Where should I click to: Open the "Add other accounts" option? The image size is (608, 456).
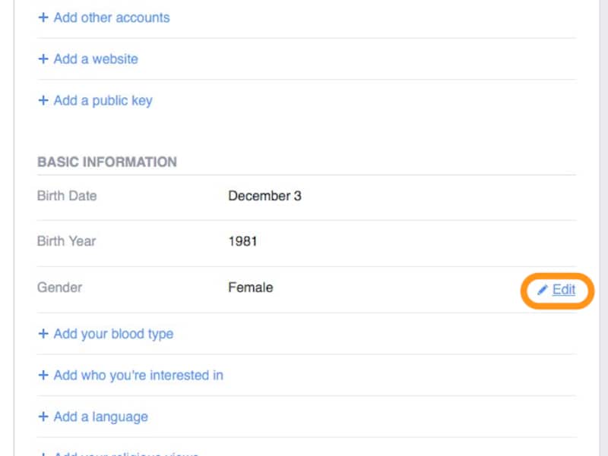tap(111, 17)
